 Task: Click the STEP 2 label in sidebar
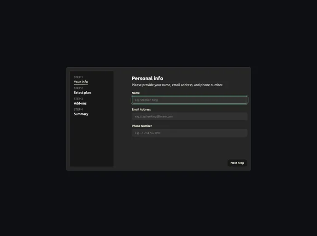(x=78, y=88)
